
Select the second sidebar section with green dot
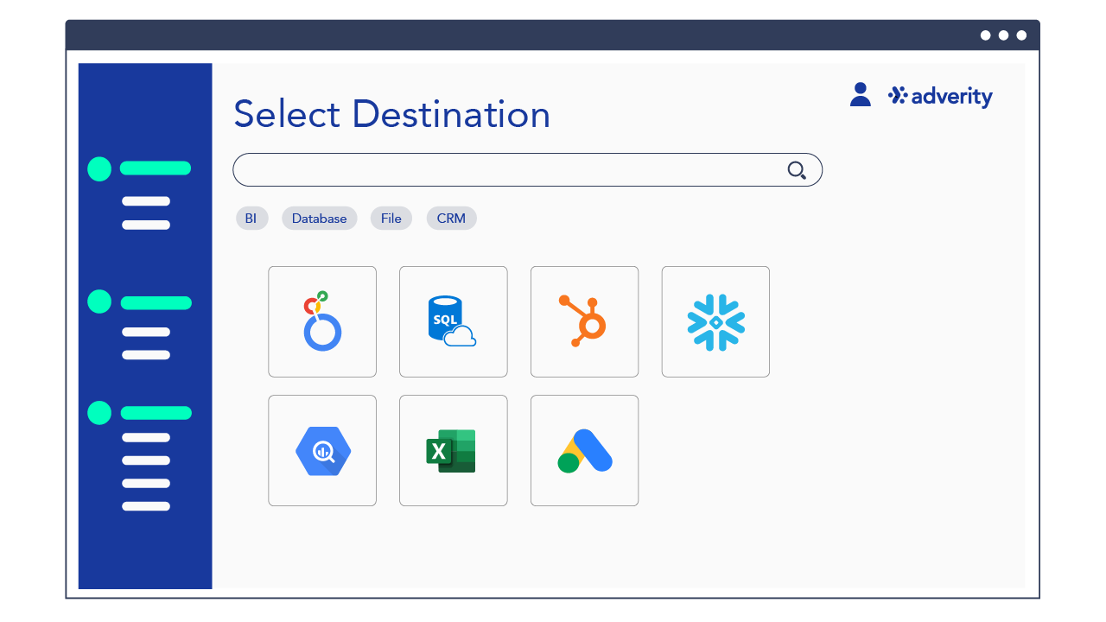[139, 302]
